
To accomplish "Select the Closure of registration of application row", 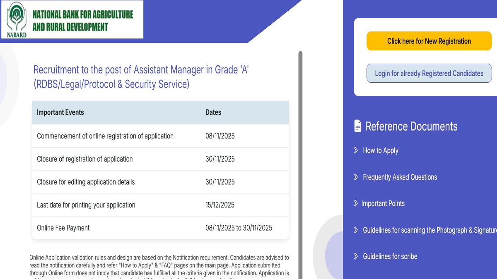I will pyautogui.click(x=160, y=159).
